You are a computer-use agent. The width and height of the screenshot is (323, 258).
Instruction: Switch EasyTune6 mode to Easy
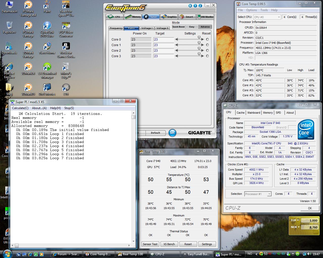192,27
